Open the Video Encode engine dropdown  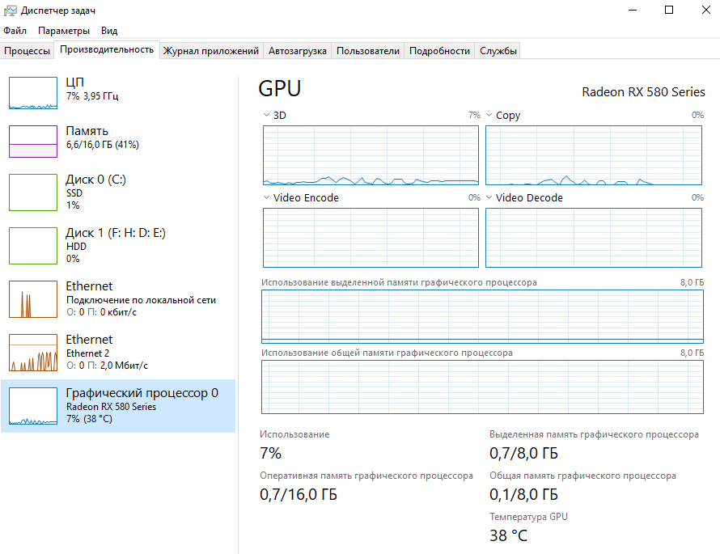(267, 198)
